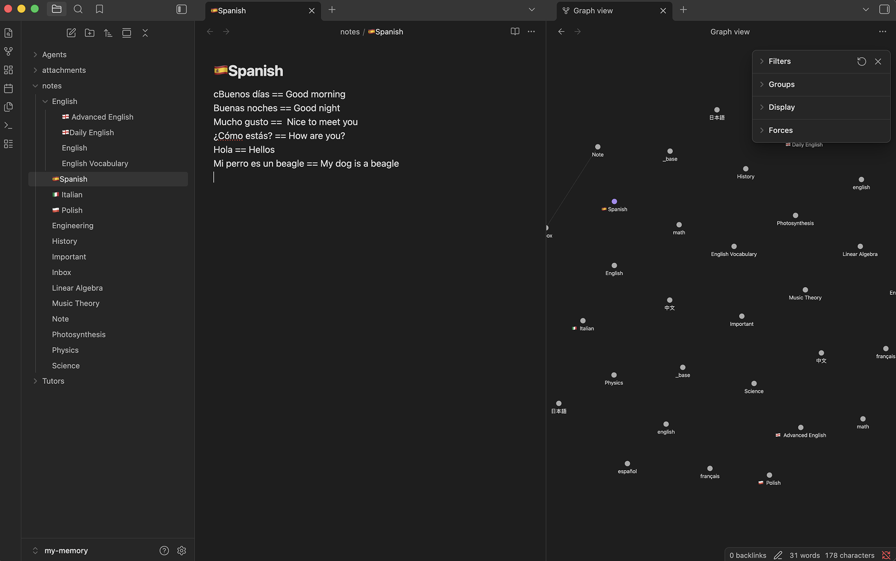Open quick switcher in ribbon

point(9,33)
